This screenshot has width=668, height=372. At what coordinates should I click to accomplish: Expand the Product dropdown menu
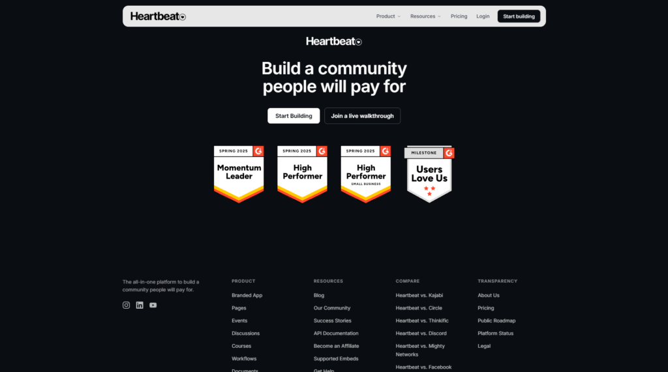[x=388, y=16]
